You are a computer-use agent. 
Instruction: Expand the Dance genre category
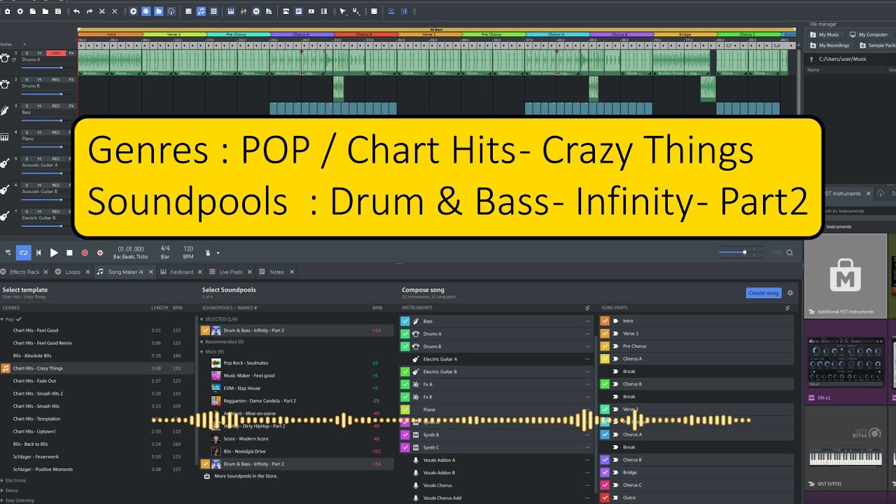click(x=3, y=491)
